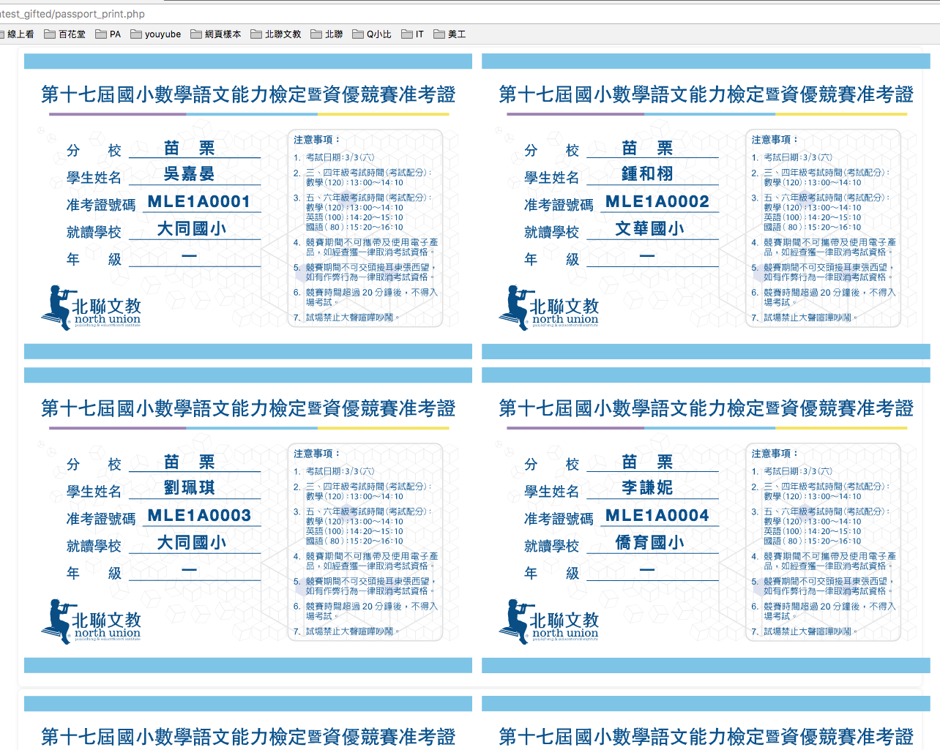Click the north union logo on card MLE1A0001

[x=92, y=307]
